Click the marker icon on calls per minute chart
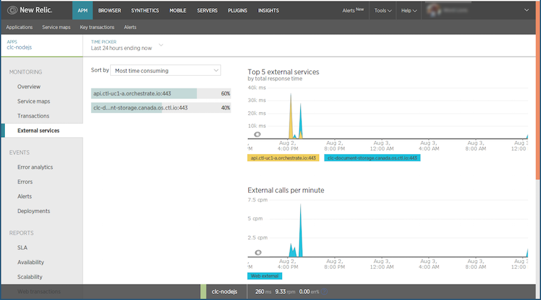The width and height of the screenshot is (541, 300). point(258,253)
